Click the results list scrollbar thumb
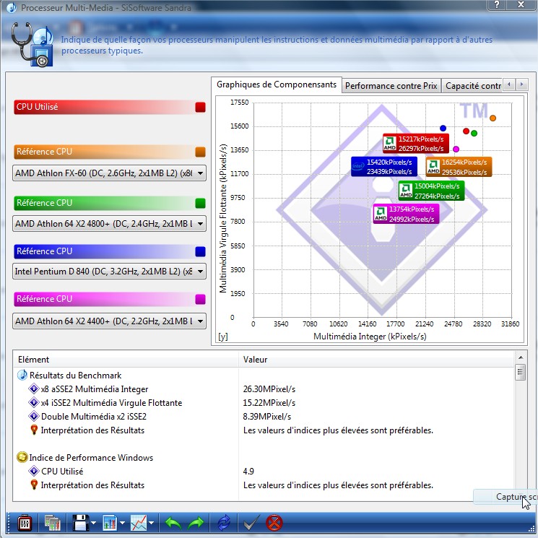538x538 pixels. coord(521,373)
